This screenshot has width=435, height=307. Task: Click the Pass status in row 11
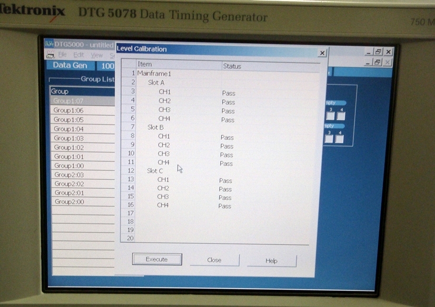226,163
